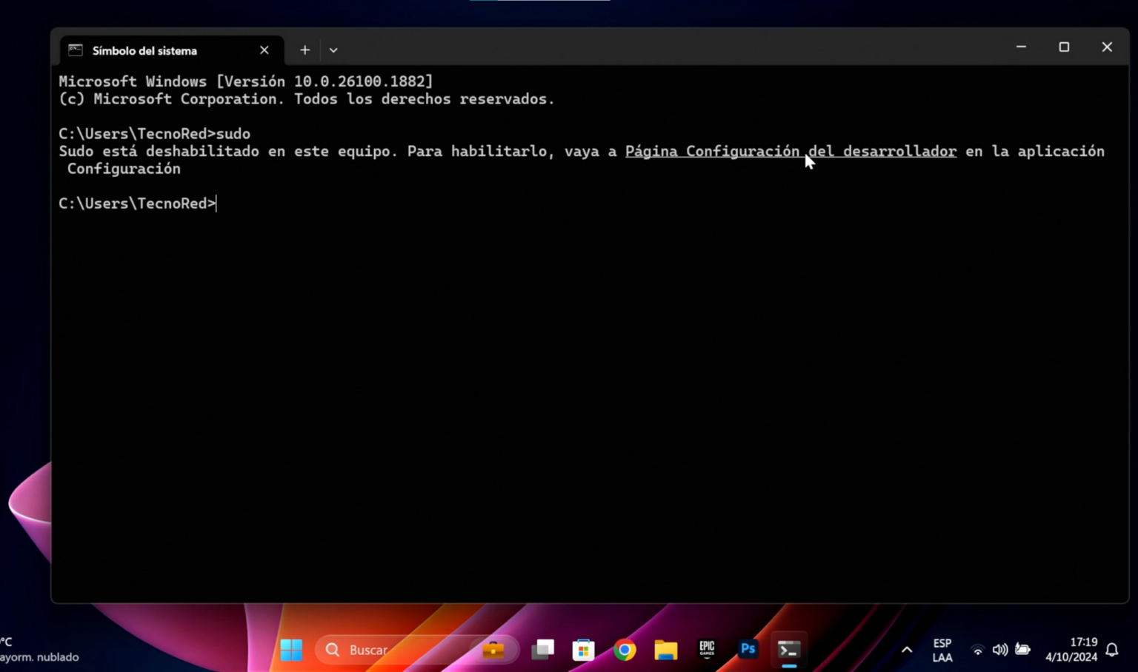Image resolution: width=1138 pixels, height=672 pixels.
Task: Open a new terminal tab with the plus
Action: pyautogui.click(x=305, y=50)
